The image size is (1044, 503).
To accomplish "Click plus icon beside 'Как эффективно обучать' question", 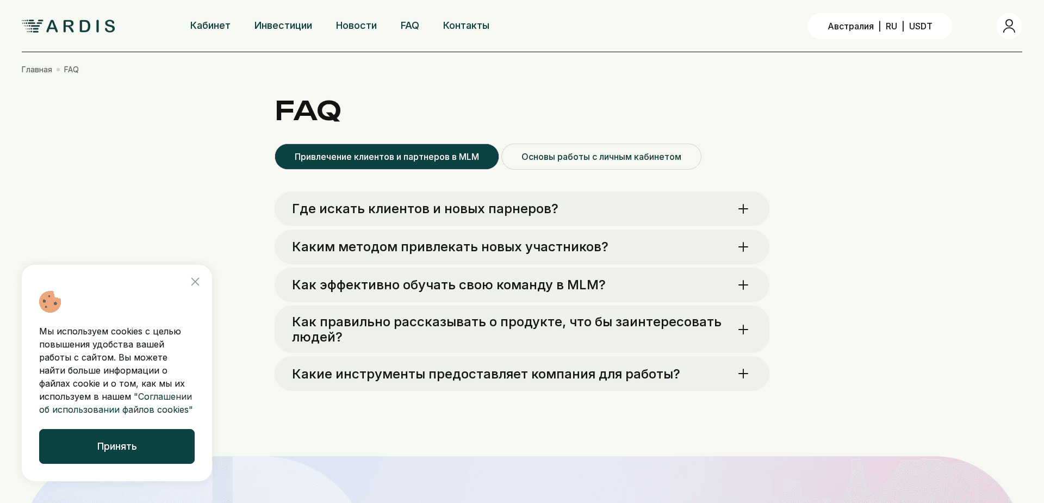I will click(743, 285).
